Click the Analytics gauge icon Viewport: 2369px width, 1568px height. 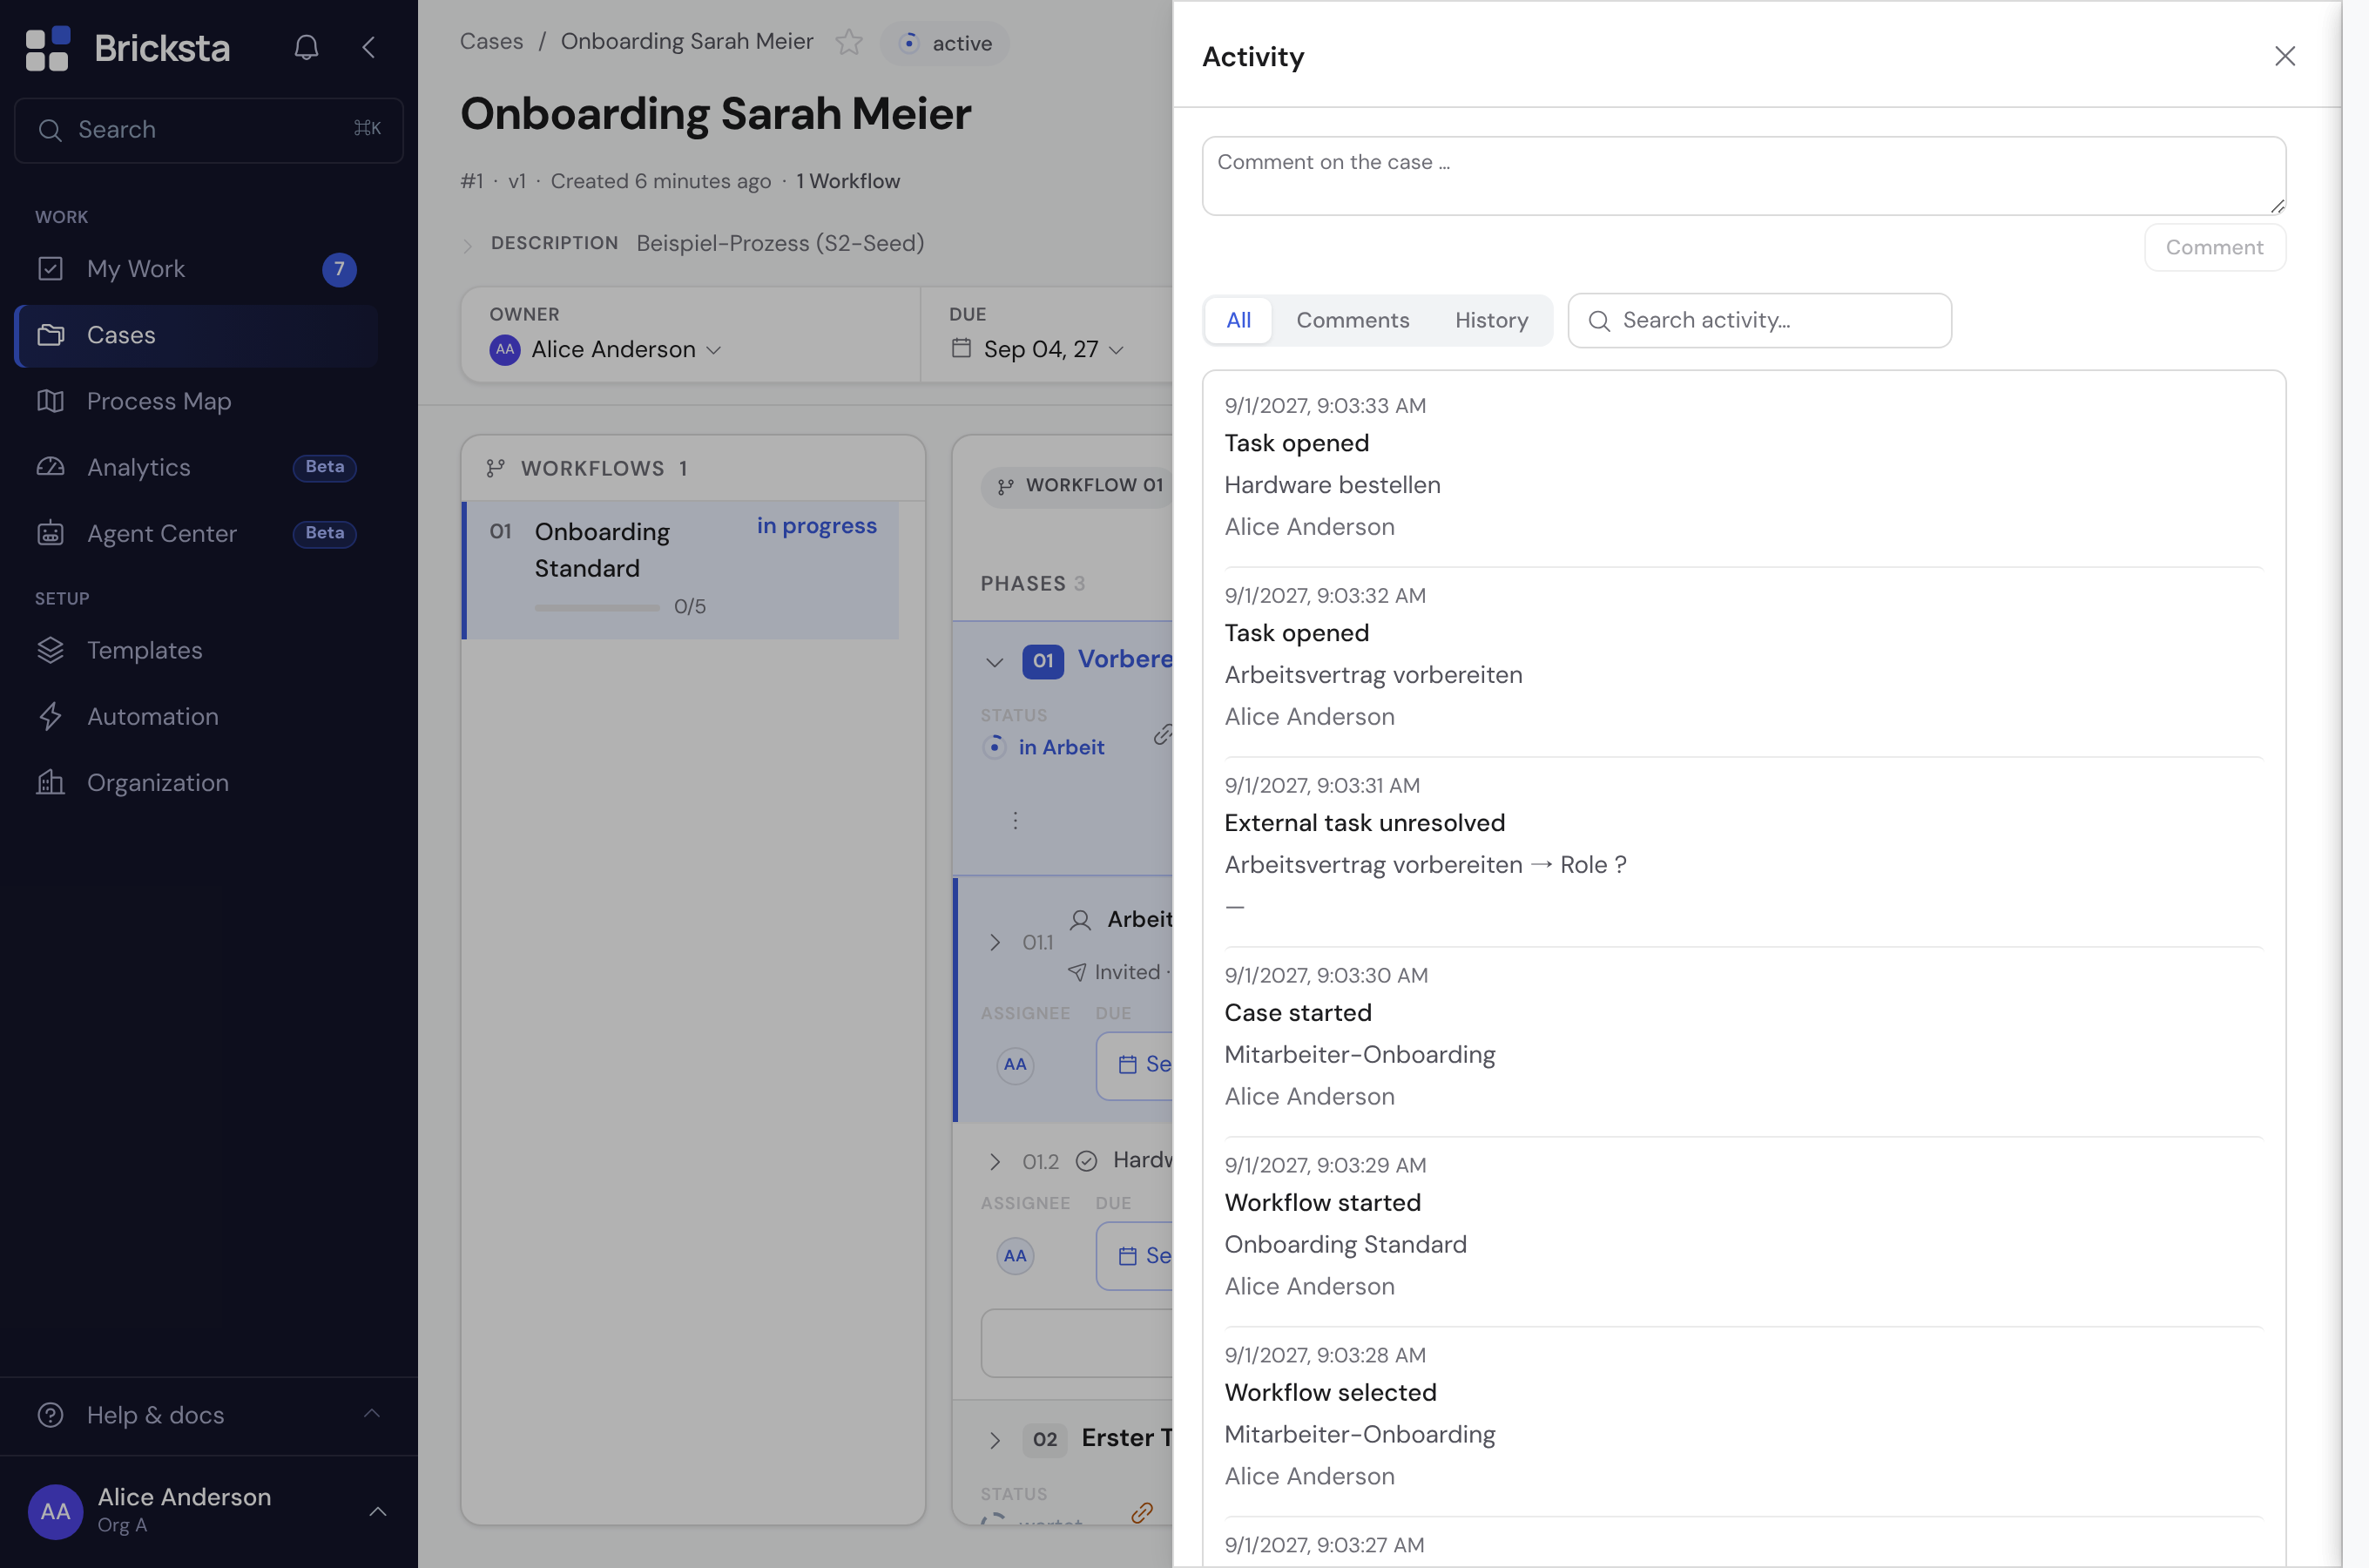coord(50,467)
